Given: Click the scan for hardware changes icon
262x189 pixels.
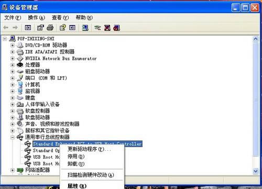Looking at the screenshot, I should [85, 28].
